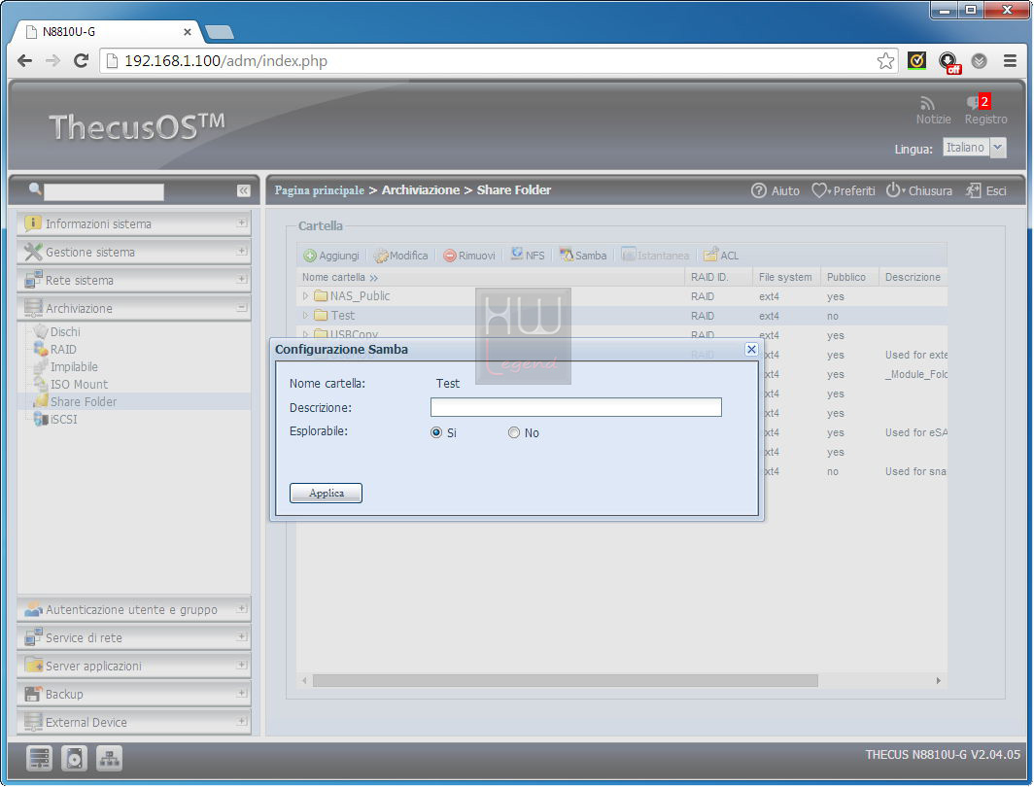Viewport: 1034px width, 787px height.
Task: Expand Server applicazioni section
Action: 134,666
